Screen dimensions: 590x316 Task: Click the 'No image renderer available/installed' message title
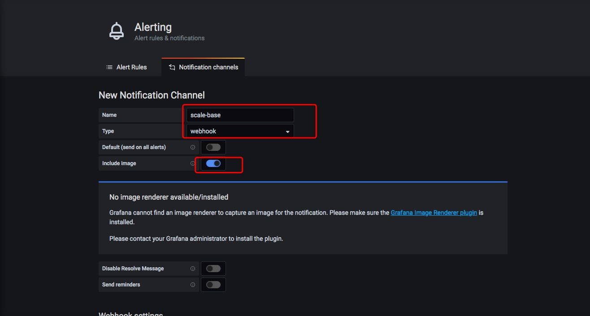tap(169, 197)
